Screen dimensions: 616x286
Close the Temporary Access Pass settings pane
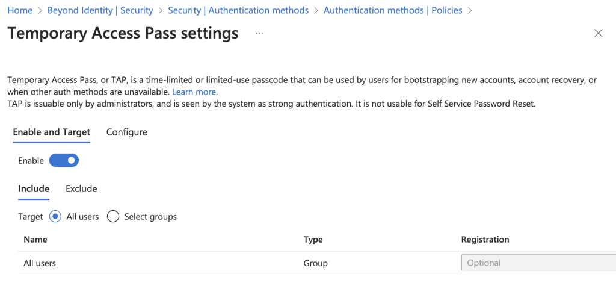pyautogui.click(x=598, y=33)
